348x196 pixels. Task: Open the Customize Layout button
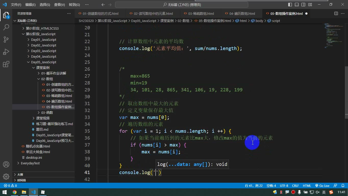310,5
